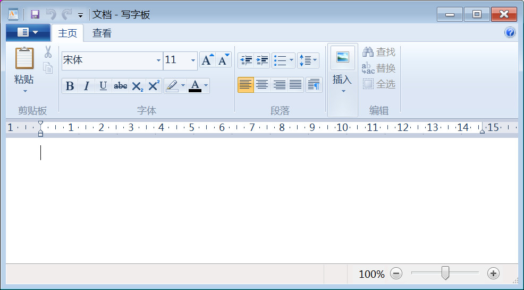Click the 插入 label button
The image size is (524, 290).
(343, 80)
